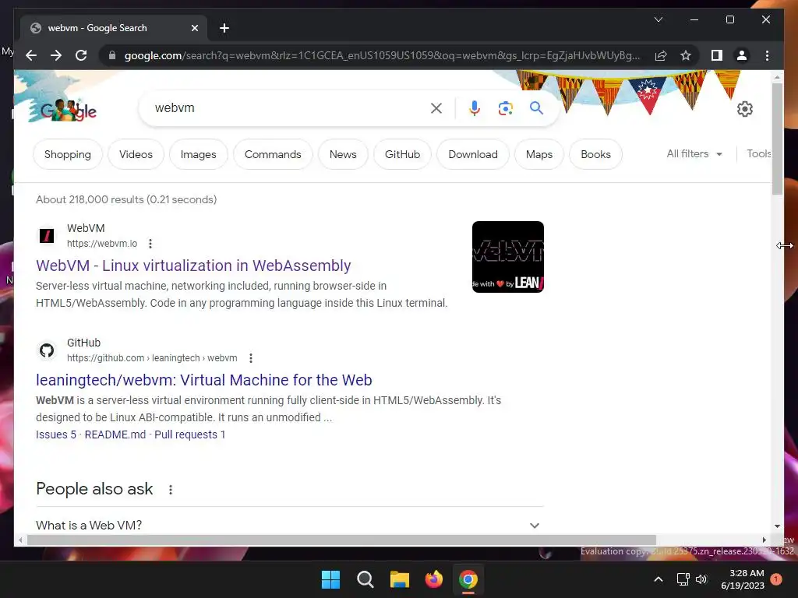Go back to the previous page
This screenshot has width=798, height=598.
click(31, 55)
